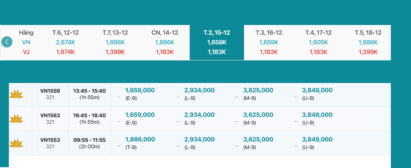This screenshot has width=411, height=168.
Task: Pick the T.4, 17-12 date tab
Action: (x=318, y=42)
